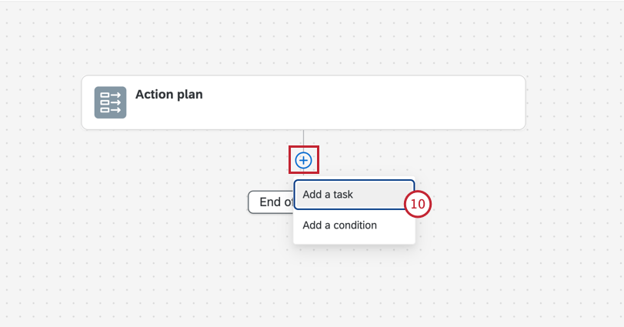Screen dimensions: 624x327
Task: Open the add-step menu below Action plan
Action: (x=304, y=160)
